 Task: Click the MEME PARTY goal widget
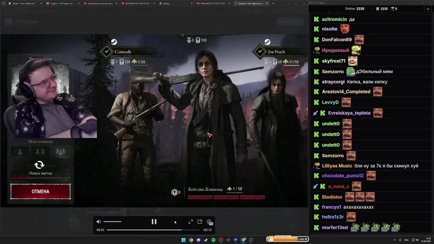(288, 239)
